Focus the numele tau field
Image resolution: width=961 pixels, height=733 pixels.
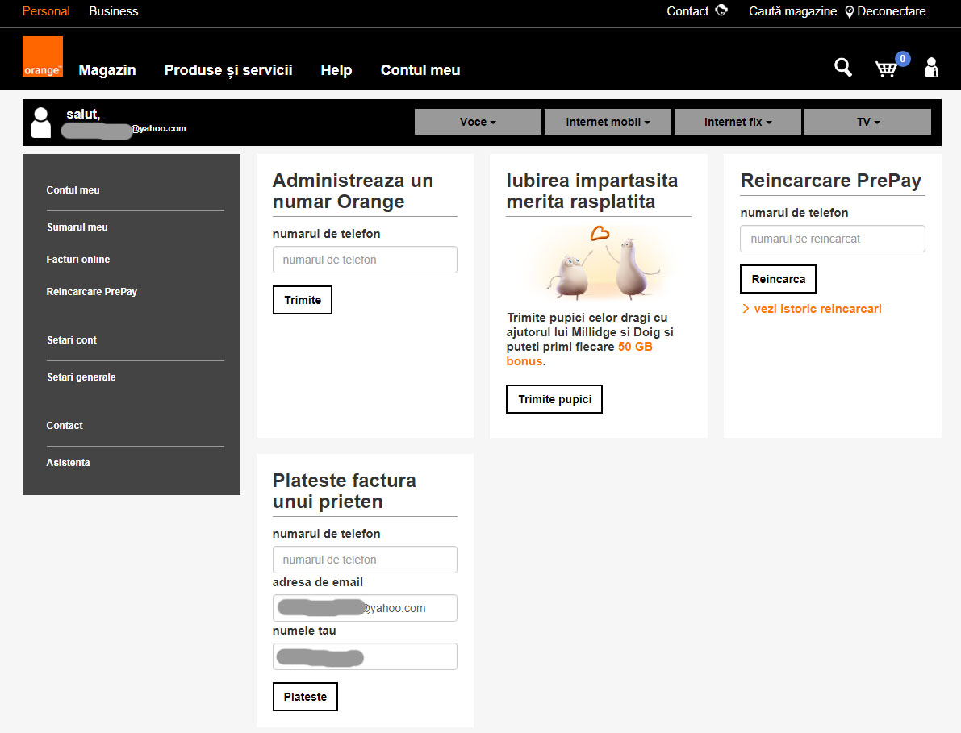tap(365, 656)
